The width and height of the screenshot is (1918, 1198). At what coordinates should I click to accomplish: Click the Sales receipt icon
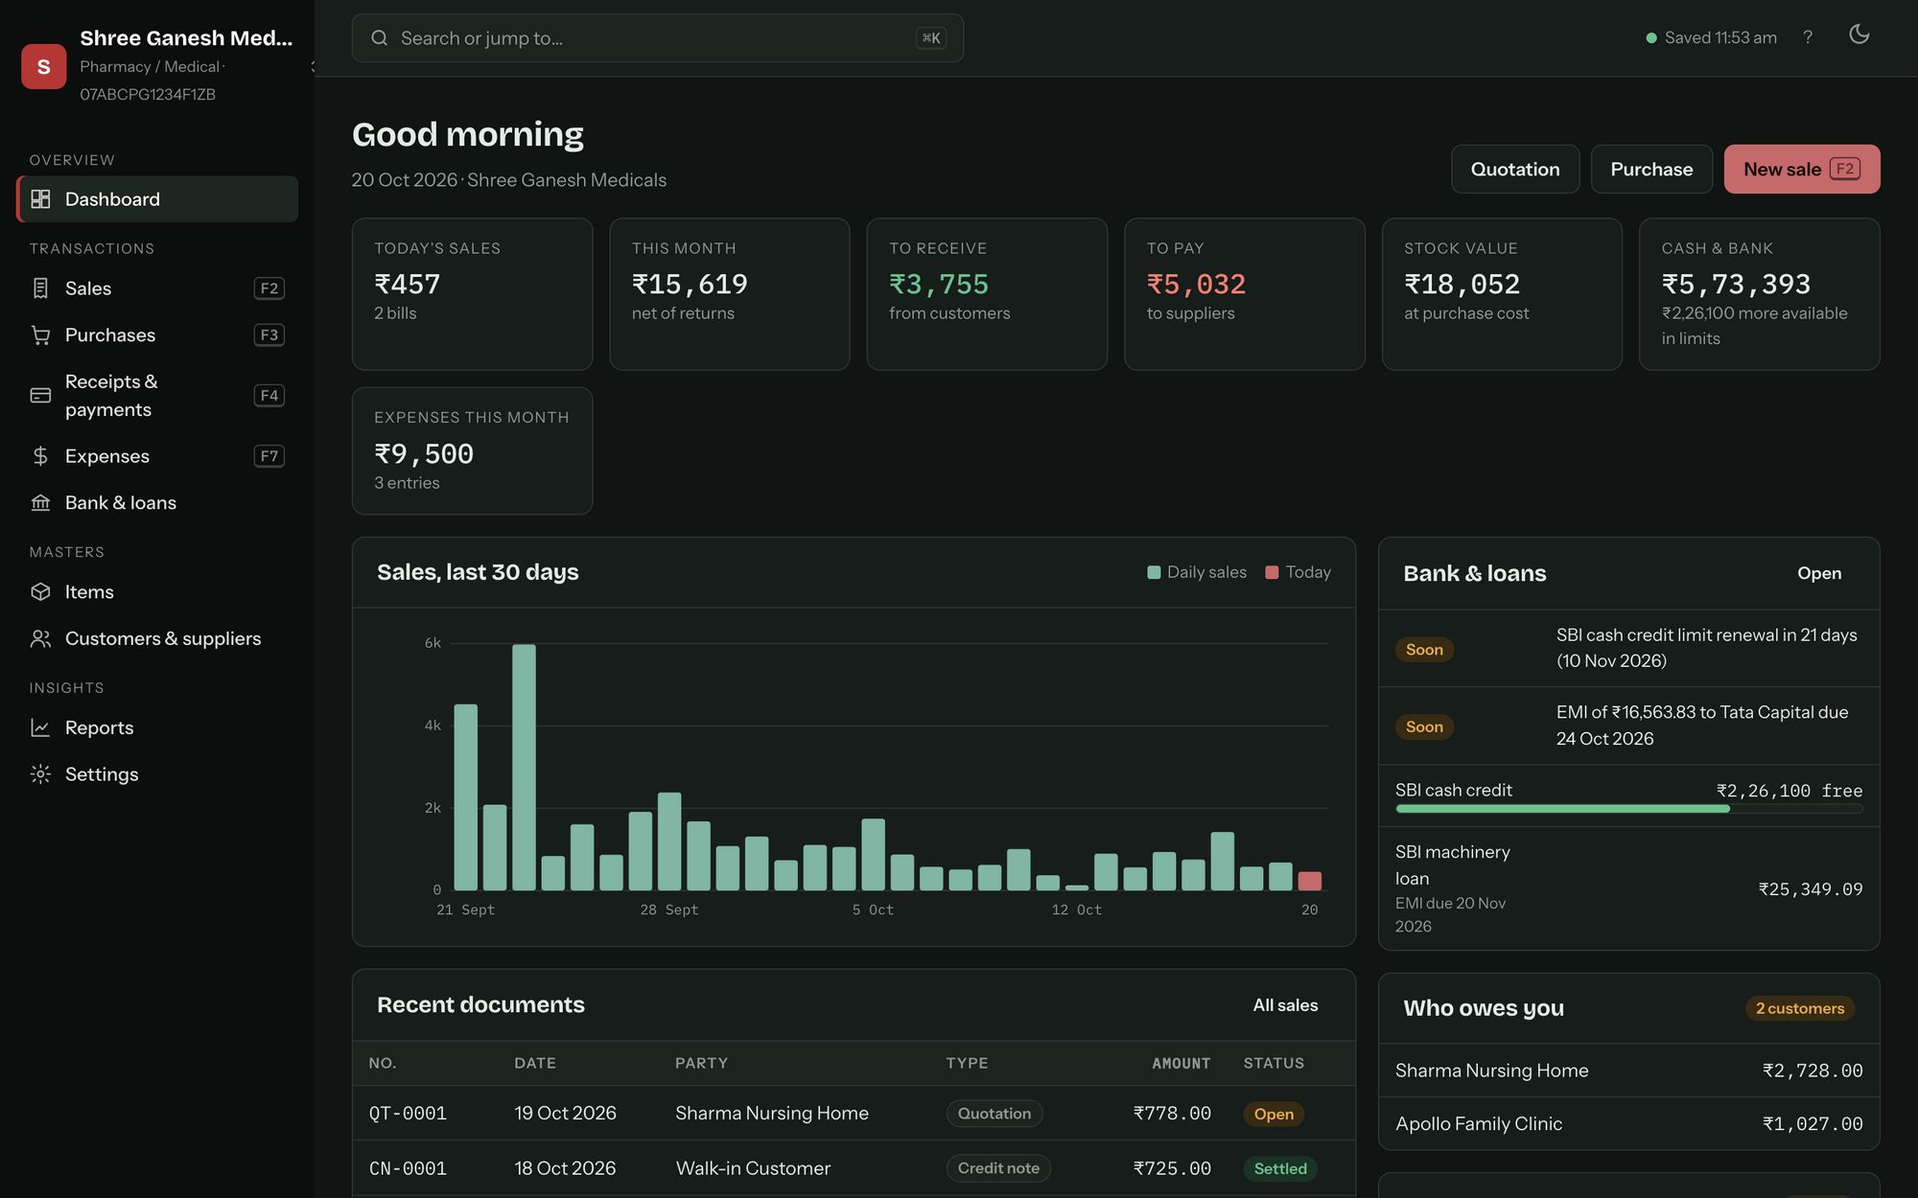click(40, 288)
